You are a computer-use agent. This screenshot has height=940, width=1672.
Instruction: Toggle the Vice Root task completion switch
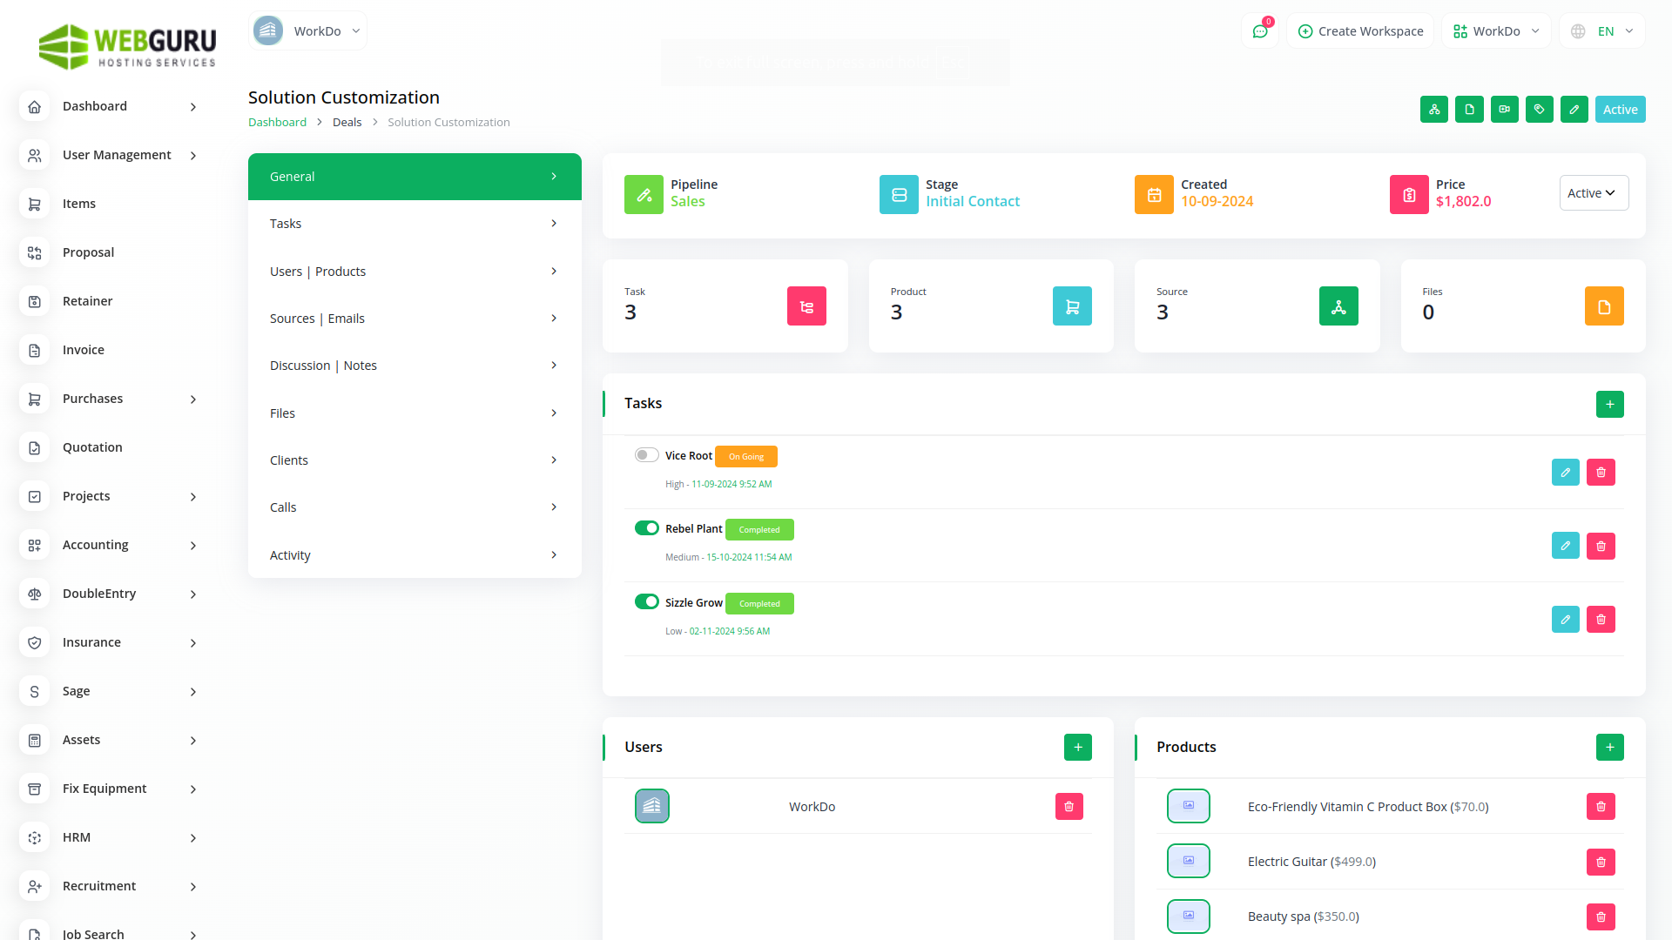click(x=647, y=454)
